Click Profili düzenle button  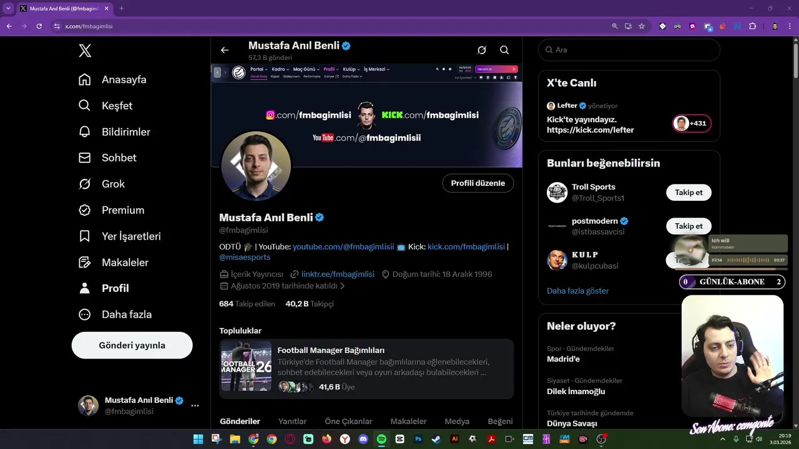(478, 183)
